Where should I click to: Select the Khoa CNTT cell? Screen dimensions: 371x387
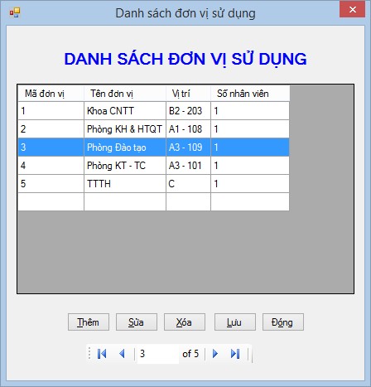pos(125,111)
